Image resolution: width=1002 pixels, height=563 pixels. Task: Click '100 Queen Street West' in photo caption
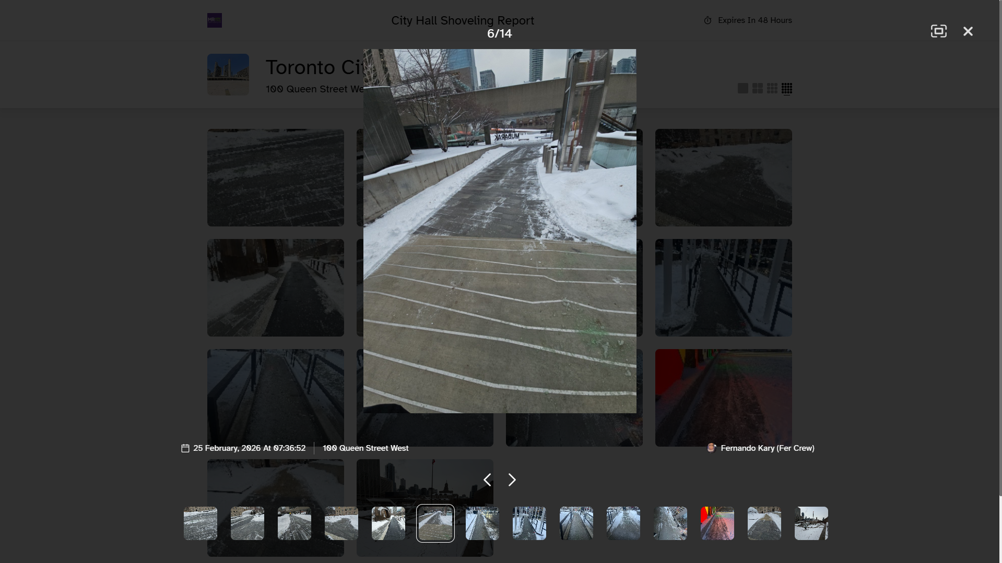click(x=366, y=448)
